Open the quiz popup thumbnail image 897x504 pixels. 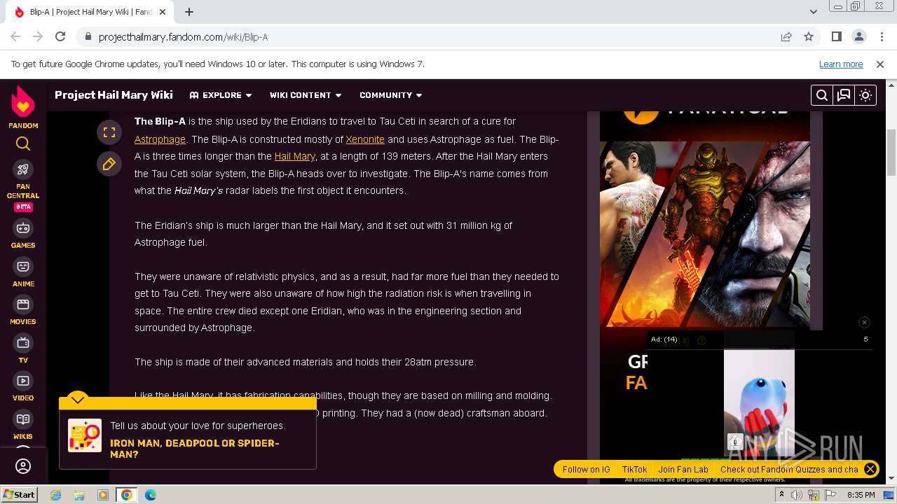pyautogui.click(x=85, y=435)
